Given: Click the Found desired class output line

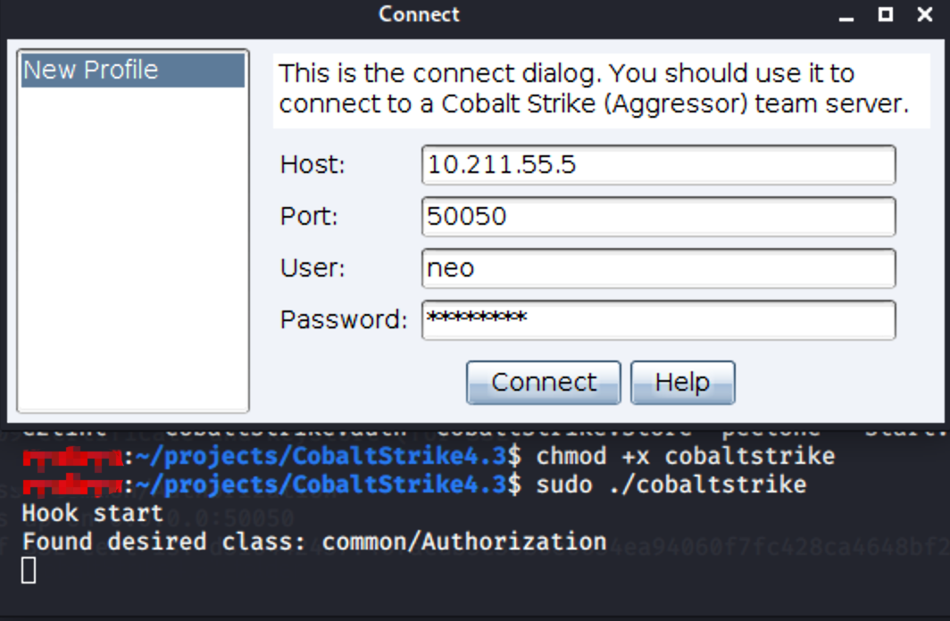Looking at the screenshot, I should (x=313, y=542).
